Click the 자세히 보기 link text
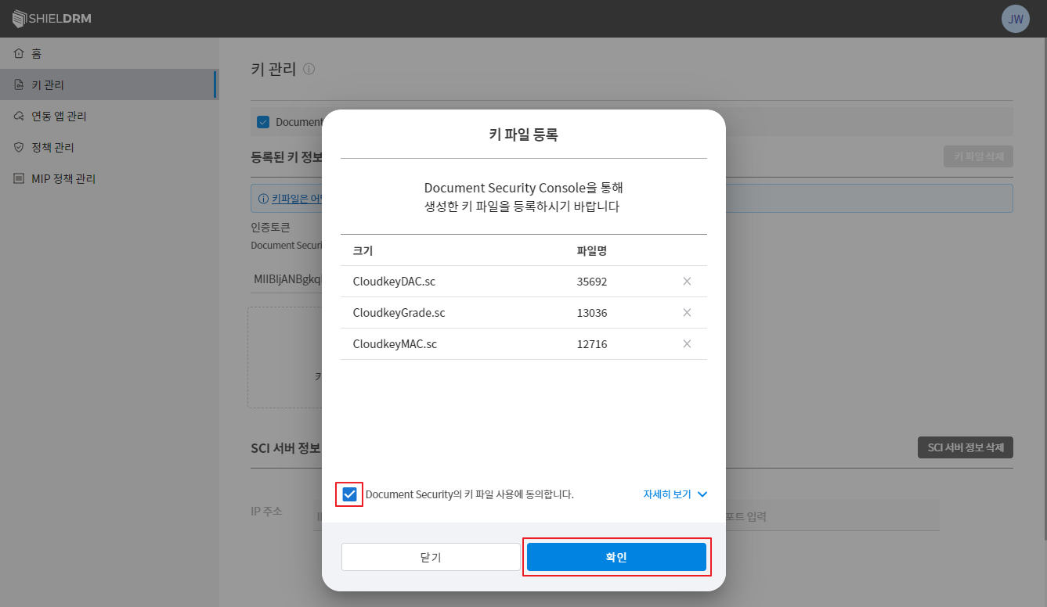 coord(667,494)
